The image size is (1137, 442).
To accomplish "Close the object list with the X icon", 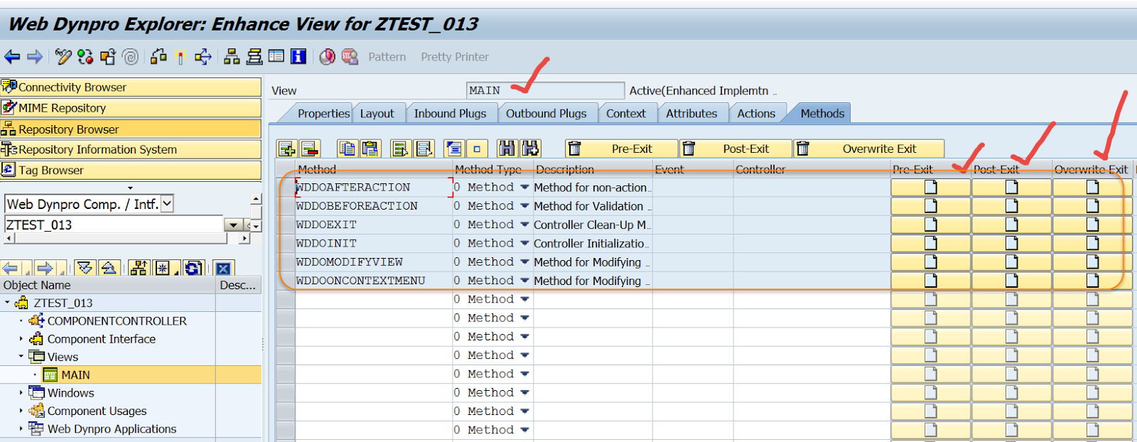I will pyautogui.click(x=223, y=268).
